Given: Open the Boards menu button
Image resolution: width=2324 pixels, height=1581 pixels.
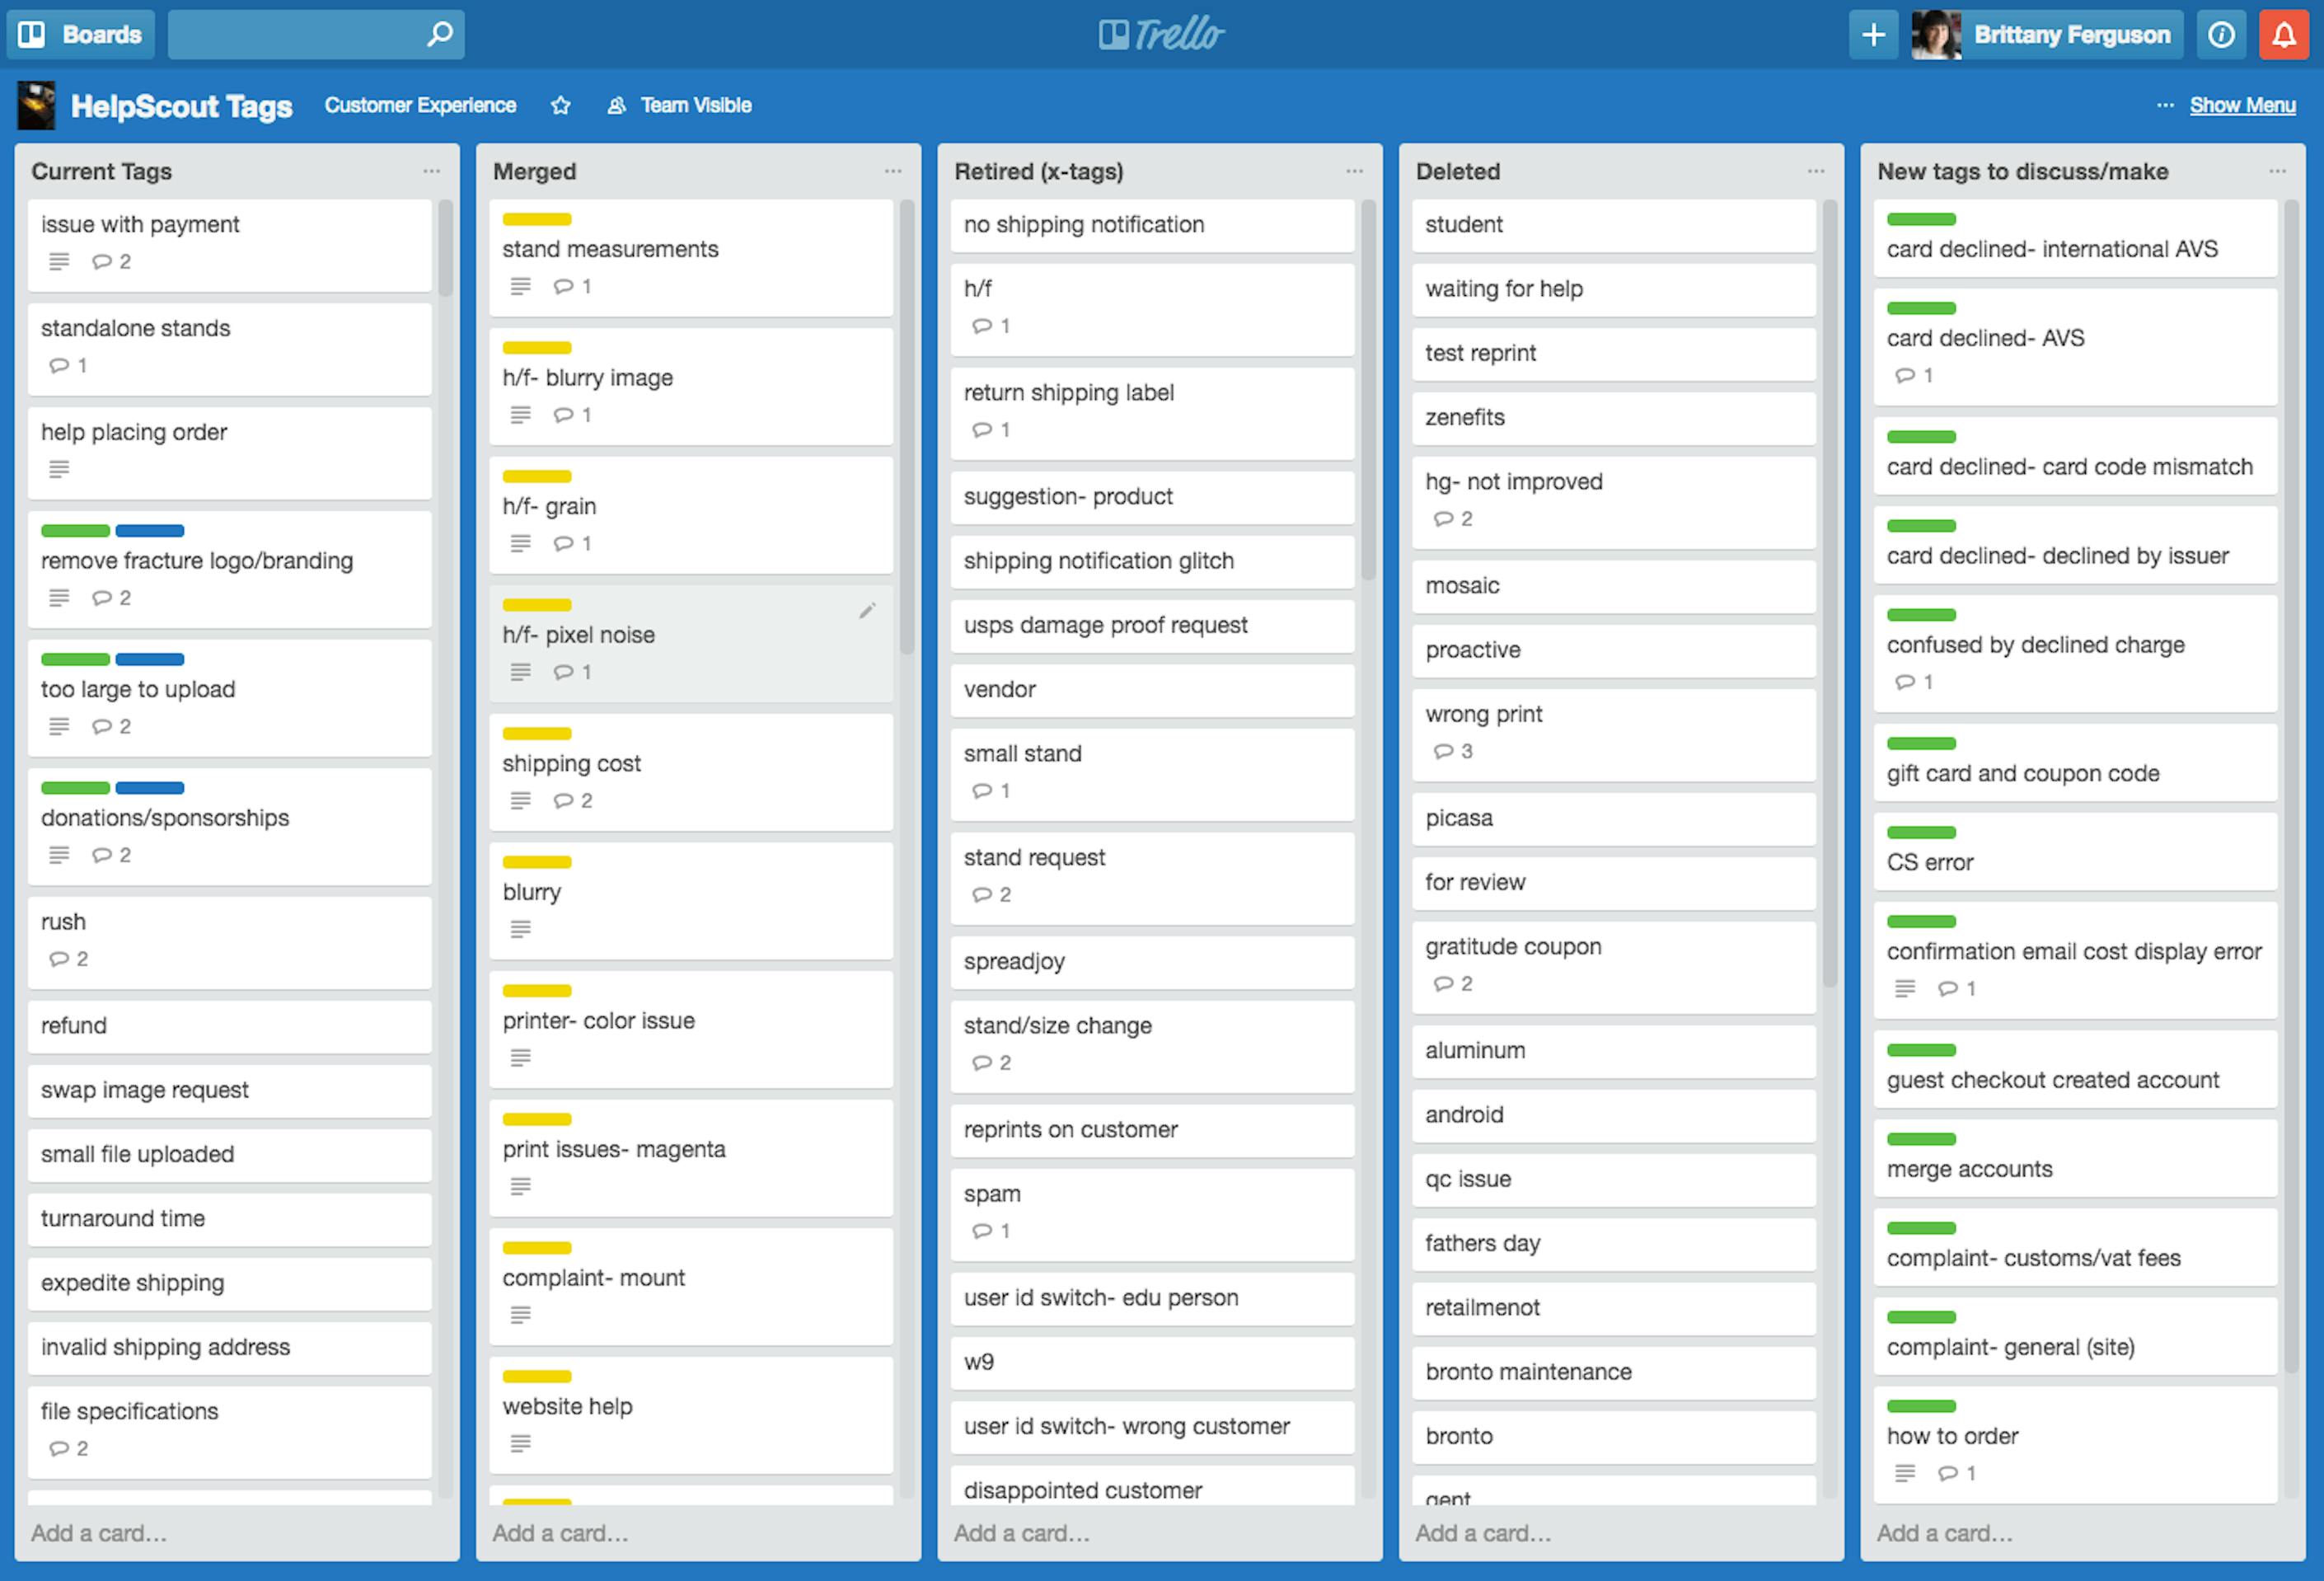Looking at the screenshot, I should click(80, 35).
